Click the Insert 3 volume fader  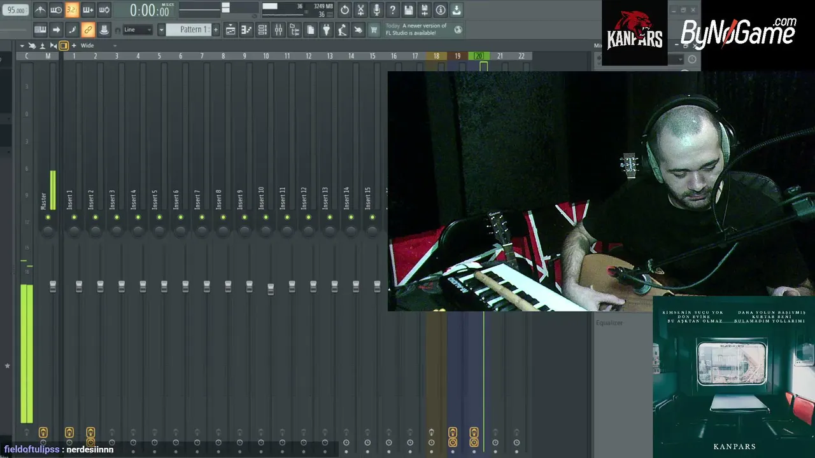click(122, 287)
